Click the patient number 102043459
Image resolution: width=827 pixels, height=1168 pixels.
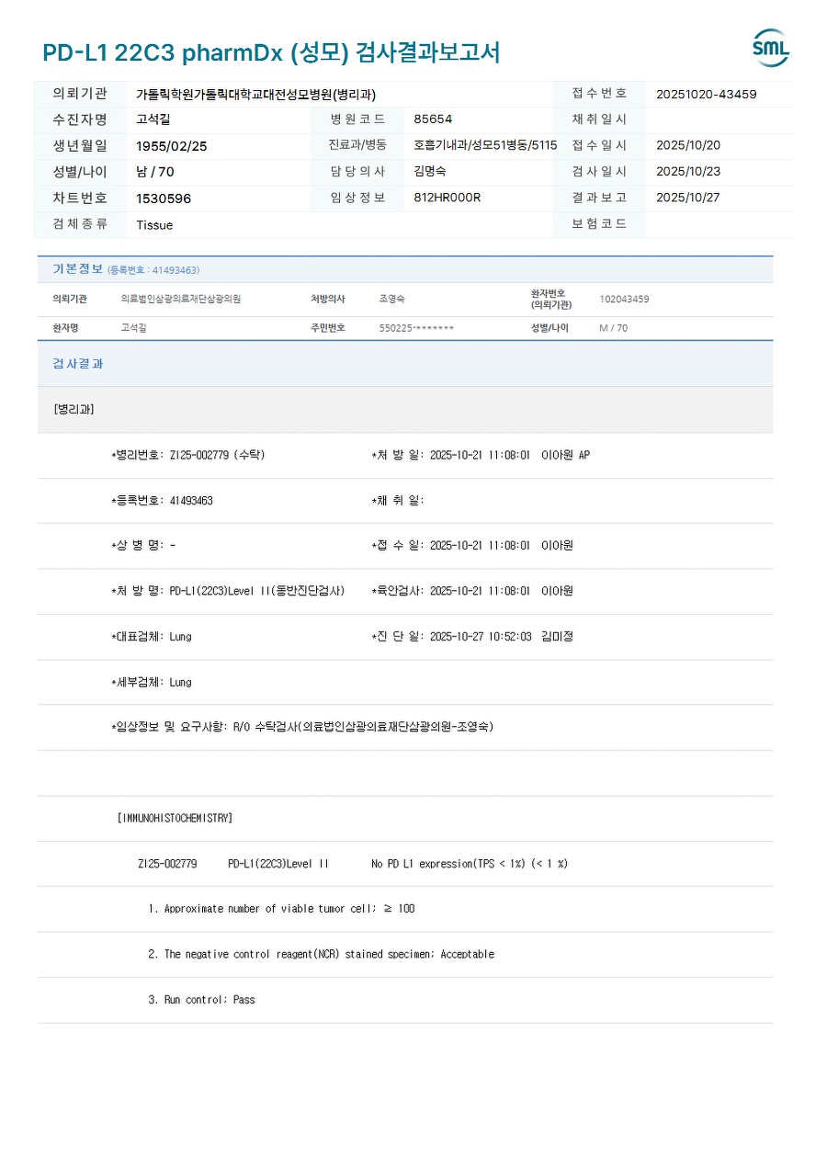point(624,300)
